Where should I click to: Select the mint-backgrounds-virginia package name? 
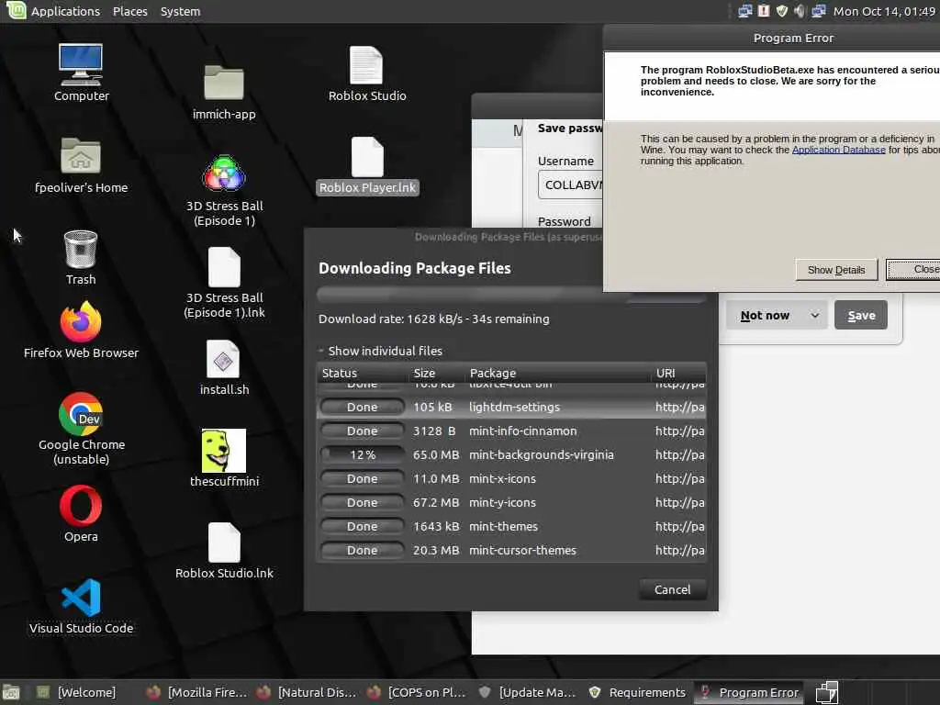pos(542,455)
